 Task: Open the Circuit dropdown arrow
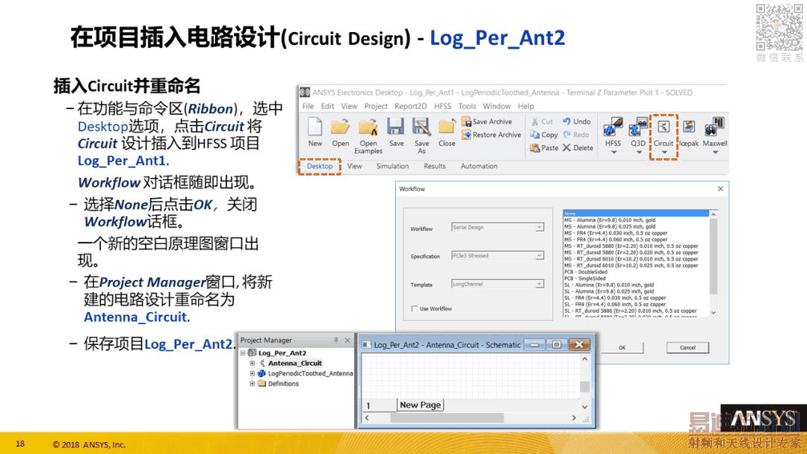664,152
